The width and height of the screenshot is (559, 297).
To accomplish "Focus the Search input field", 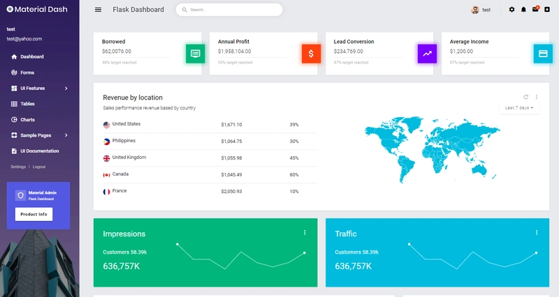I will tap(229, 10).
